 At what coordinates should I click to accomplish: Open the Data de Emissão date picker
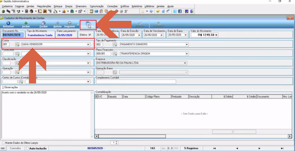point(139,35)
